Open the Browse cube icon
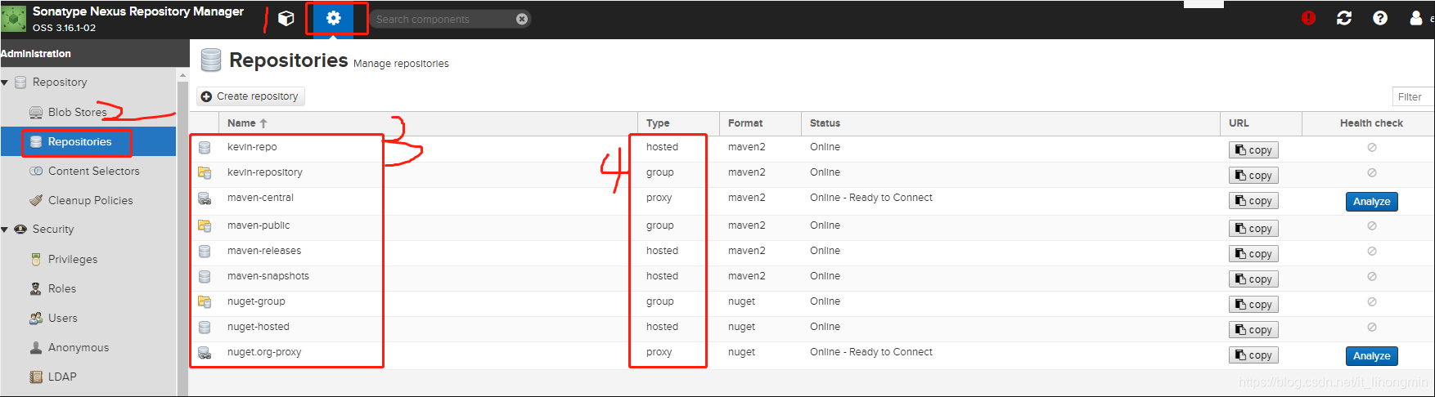This screenshot has width=1435, height=397. click(286, 18)
